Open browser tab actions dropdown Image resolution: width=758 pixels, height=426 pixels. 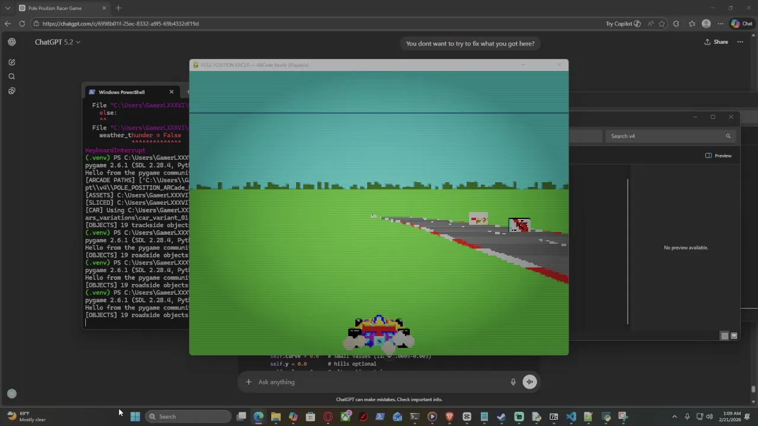pyautogui.click(x=8, y=8)
